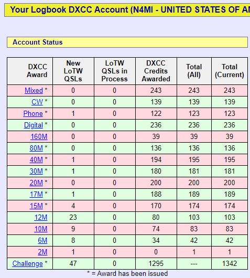Click the Account Status section header
250x278 pixels.
(127, 42)
